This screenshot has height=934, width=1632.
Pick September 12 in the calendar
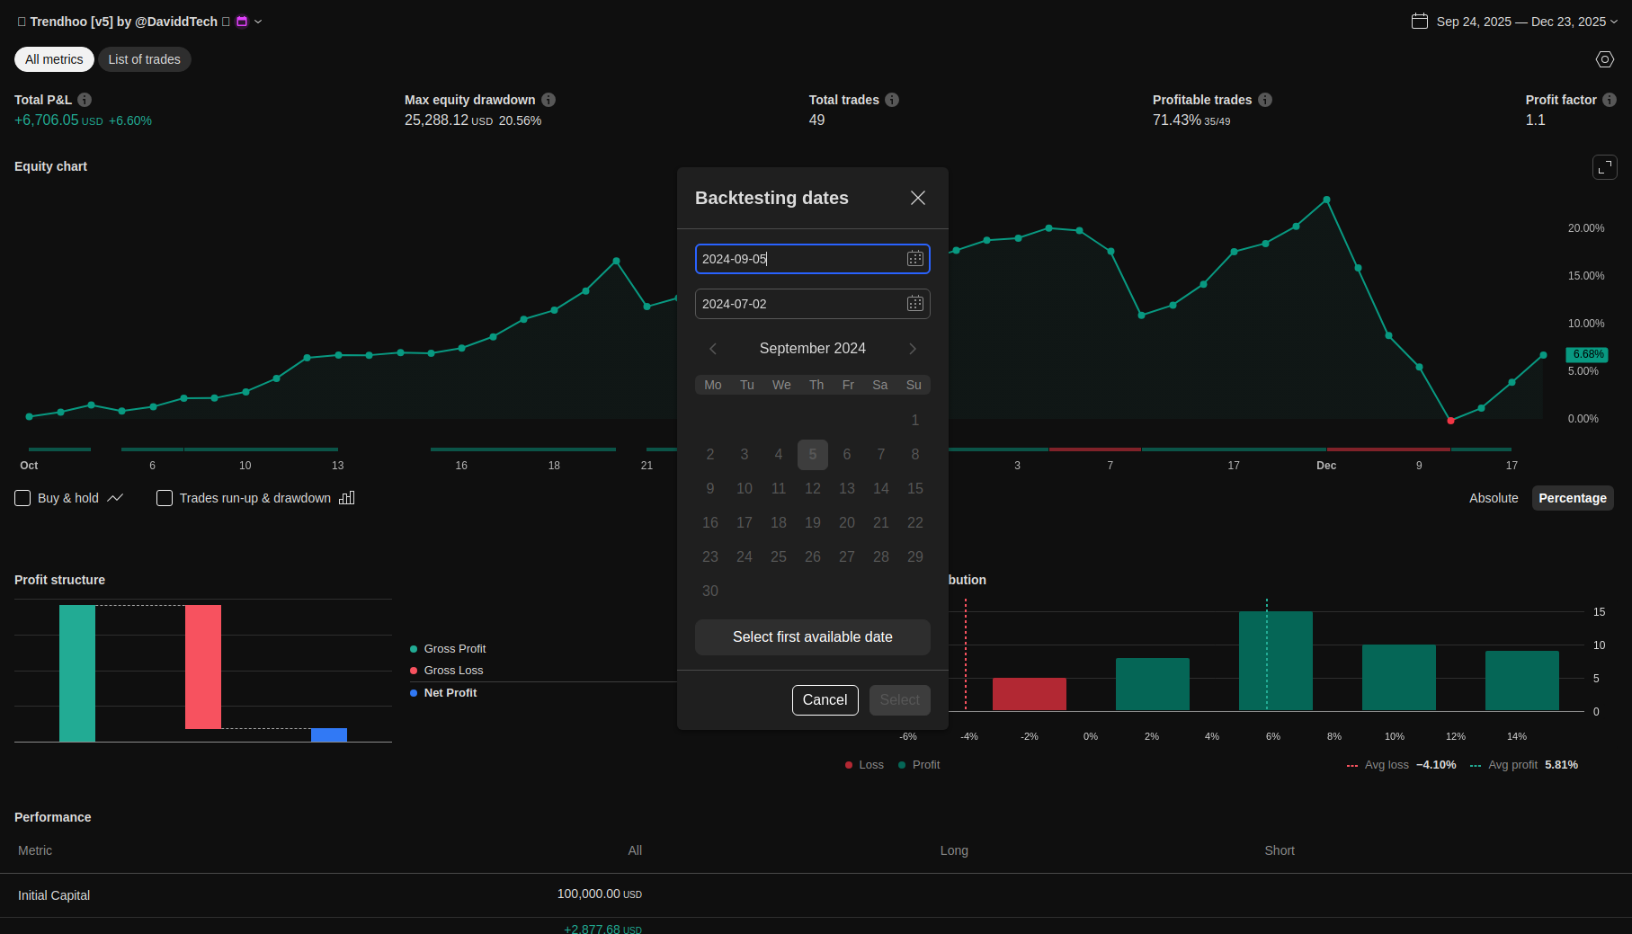pyautogui.click(x=812, y=488)
